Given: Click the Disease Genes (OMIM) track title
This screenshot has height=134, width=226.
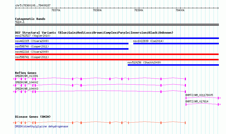Looking at the screenshot, I should [33, 117].
